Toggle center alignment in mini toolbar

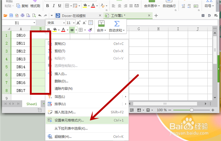coord(72,30)
